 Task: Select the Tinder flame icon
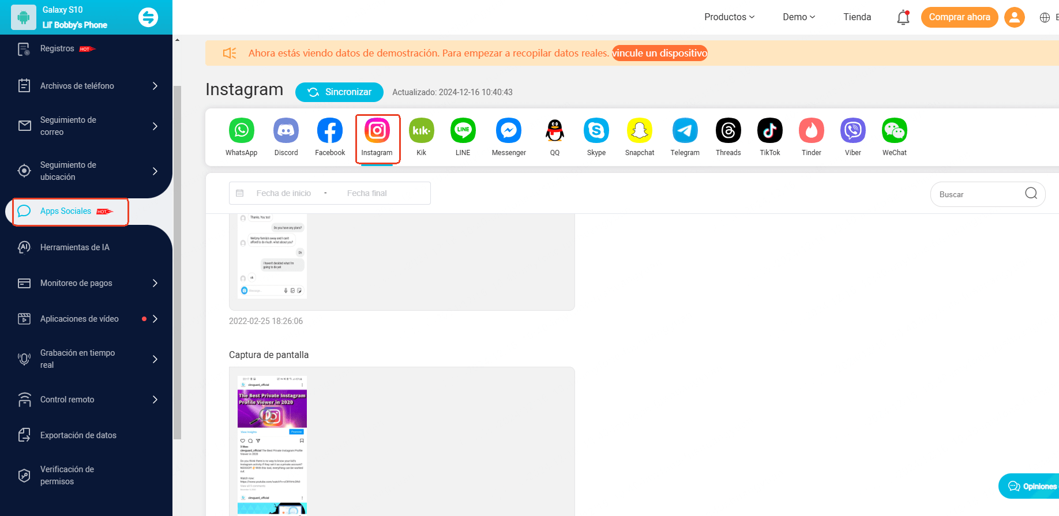click(x=812, y=131)
